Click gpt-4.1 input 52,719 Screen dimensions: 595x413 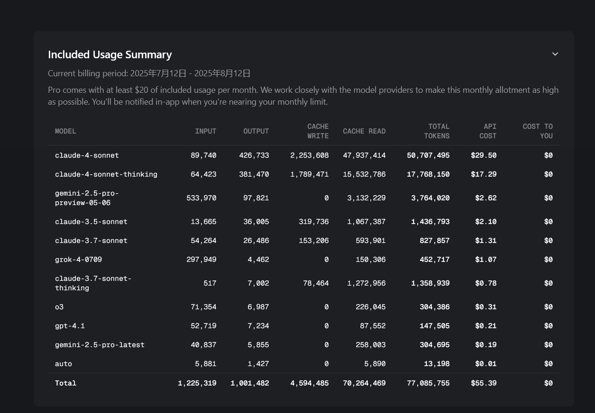pos(203,326)
